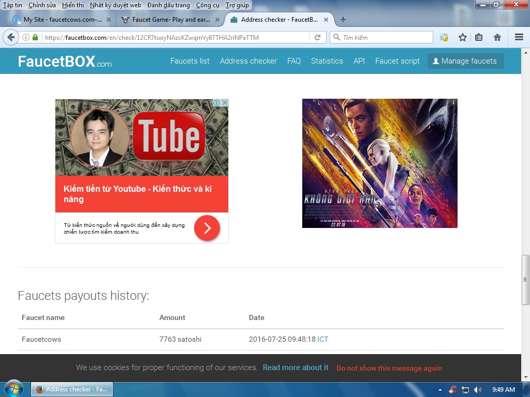Close the Address checker tab

click(x=326, y=20)
